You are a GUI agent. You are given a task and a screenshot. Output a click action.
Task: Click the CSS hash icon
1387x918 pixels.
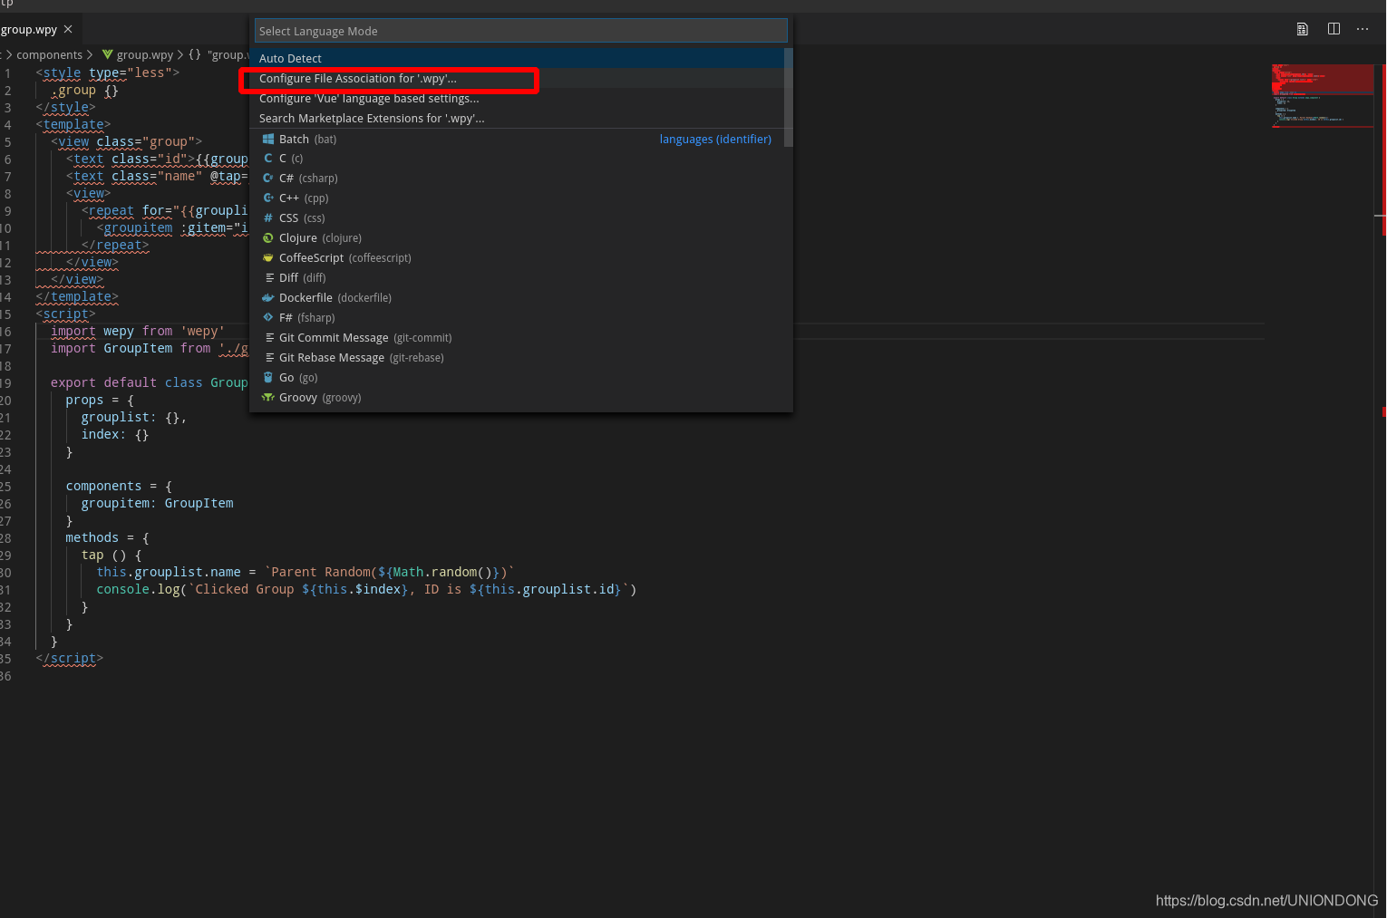tap(268, 218)
